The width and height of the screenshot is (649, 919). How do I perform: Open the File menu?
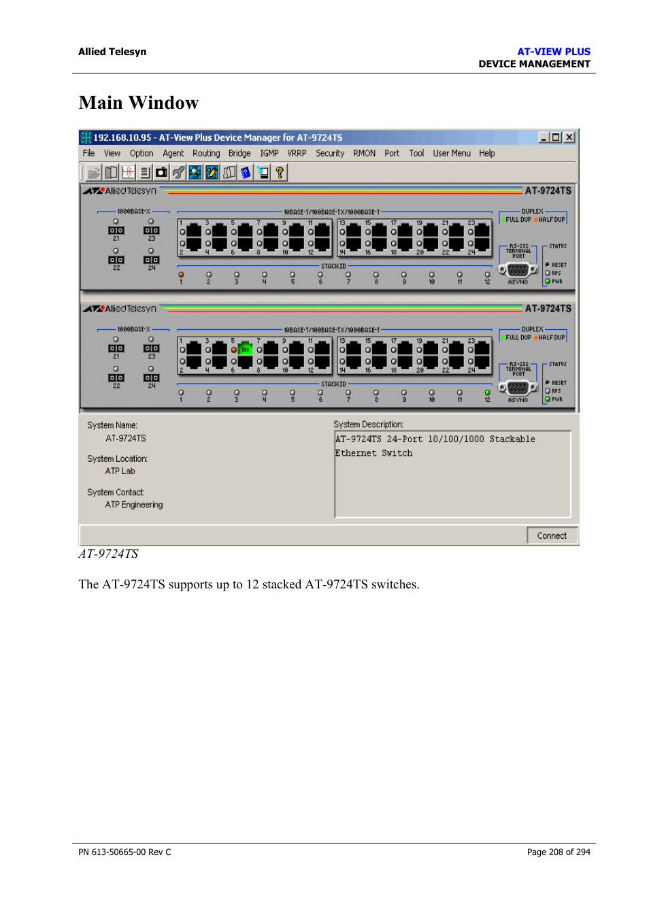pos(88,154)
